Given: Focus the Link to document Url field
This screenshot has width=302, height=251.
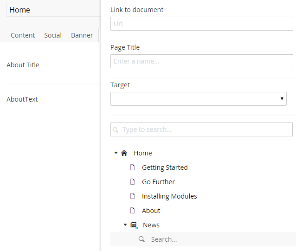Looking at the screenshot, I should point(201,24).
